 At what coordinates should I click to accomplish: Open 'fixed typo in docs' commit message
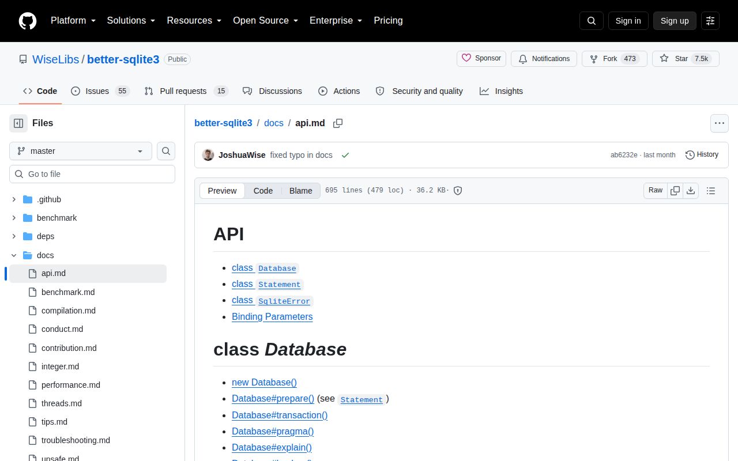pos(301,155)
